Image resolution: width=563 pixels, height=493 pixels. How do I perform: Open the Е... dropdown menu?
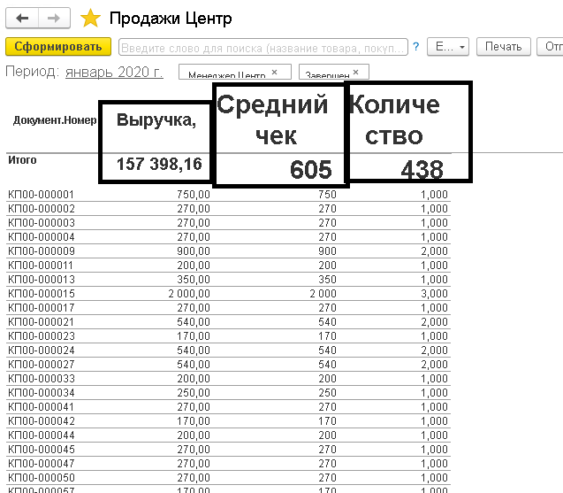point(447,47)
